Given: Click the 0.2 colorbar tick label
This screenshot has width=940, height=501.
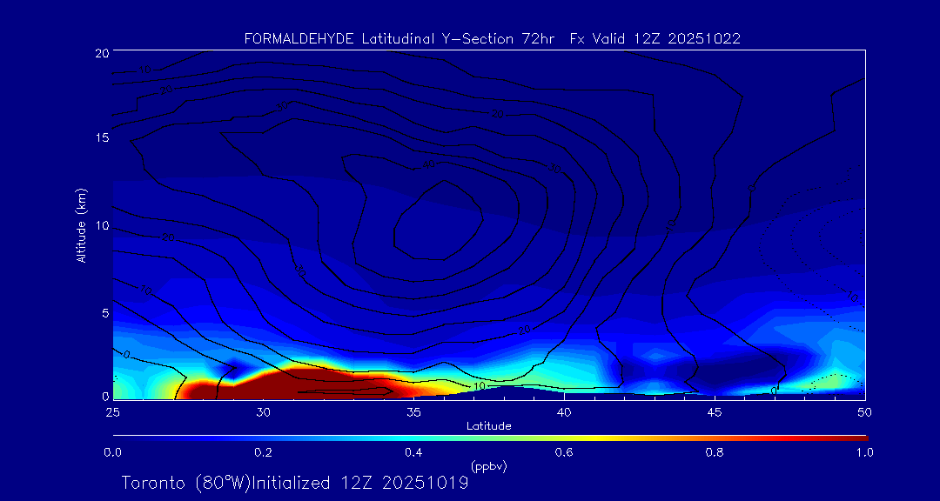Looking at the screenshot, I should (x=263, y=452).
